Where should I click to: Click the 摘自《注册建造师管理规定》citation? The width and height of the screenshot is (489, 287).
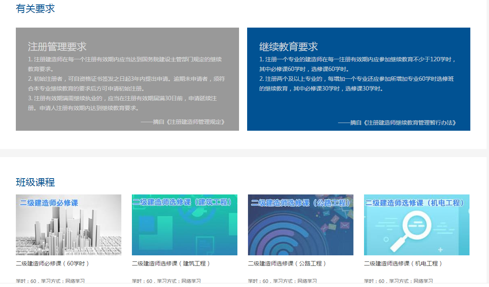click(183, 122)
